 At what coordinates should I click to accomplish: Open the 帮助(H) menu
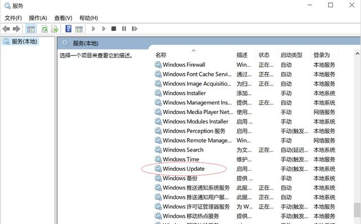[89, 18]
